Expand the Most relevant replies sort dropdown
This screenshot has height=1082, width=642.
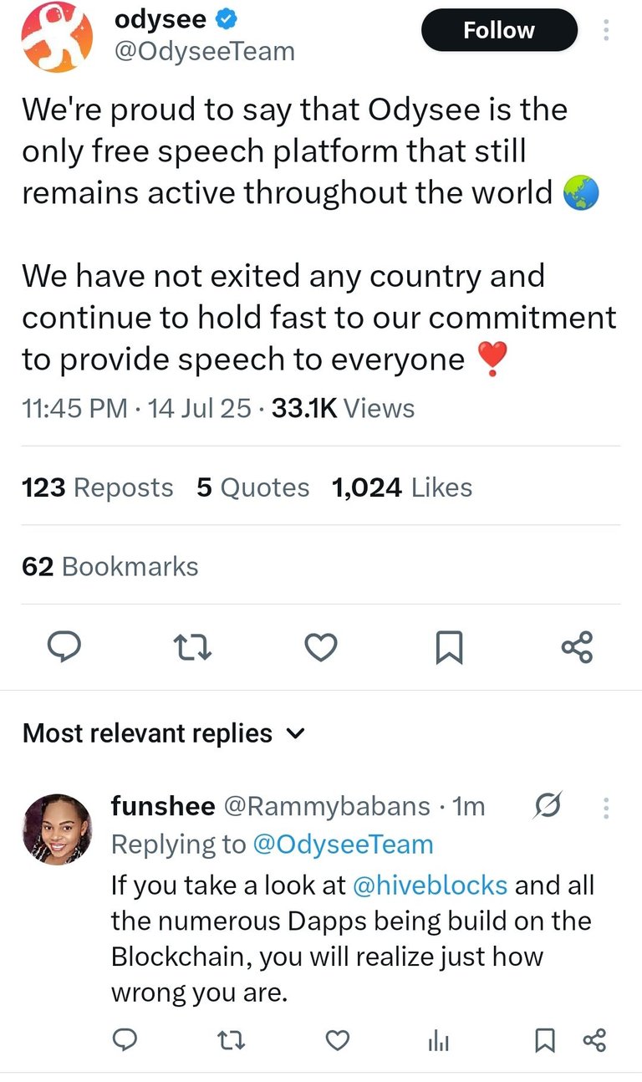(x=164, y=733)
